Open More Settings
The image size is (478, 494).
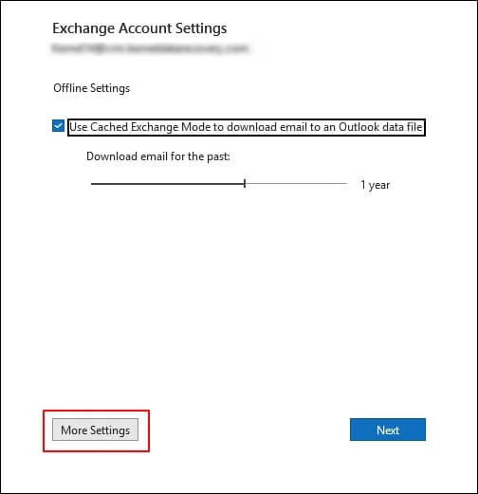click(95, 430)
